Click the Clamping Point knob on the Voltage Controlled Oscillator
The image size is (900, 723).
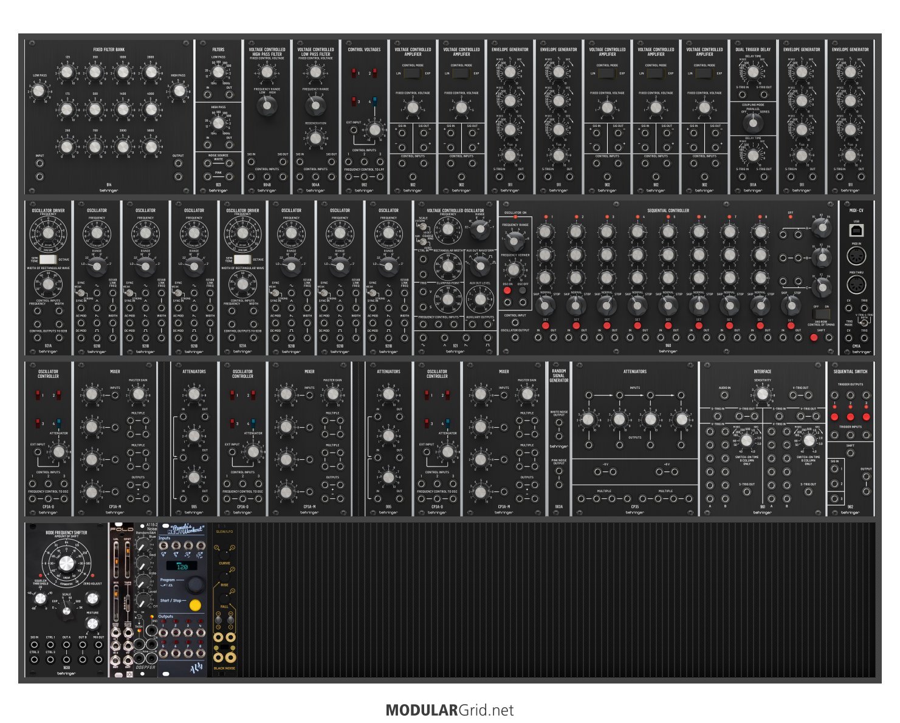point(448,299)
